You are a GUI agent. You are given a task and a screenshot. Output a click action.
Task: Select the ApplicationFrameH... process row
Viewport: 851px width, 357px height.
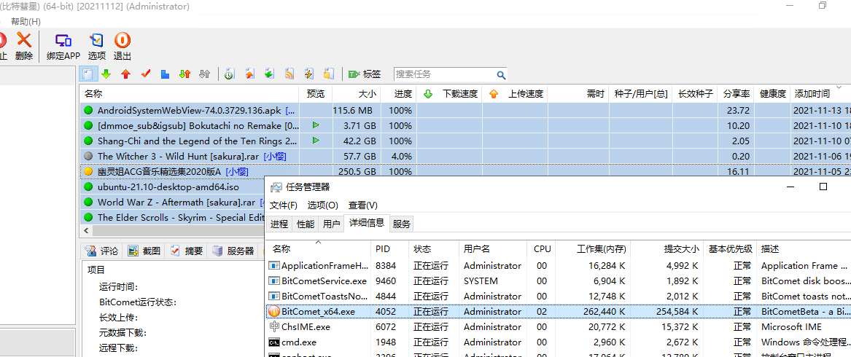pos(559,266)
